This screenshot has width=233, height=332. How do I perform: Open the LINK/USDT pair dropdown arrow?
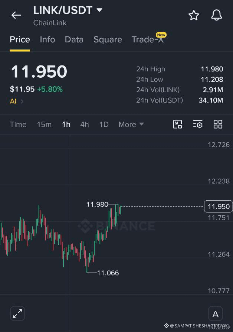click(x=99, y=10)
